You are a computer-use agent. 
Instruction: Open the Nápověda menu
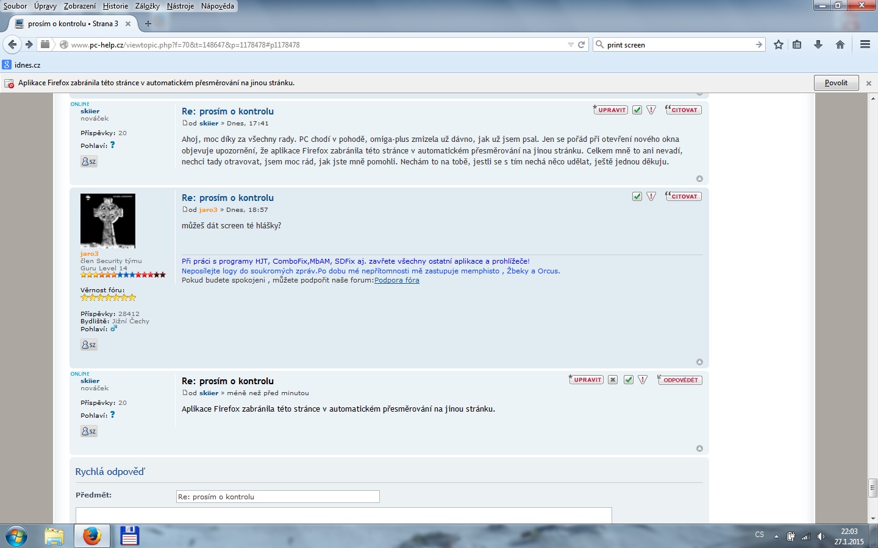tap(218, 6)
